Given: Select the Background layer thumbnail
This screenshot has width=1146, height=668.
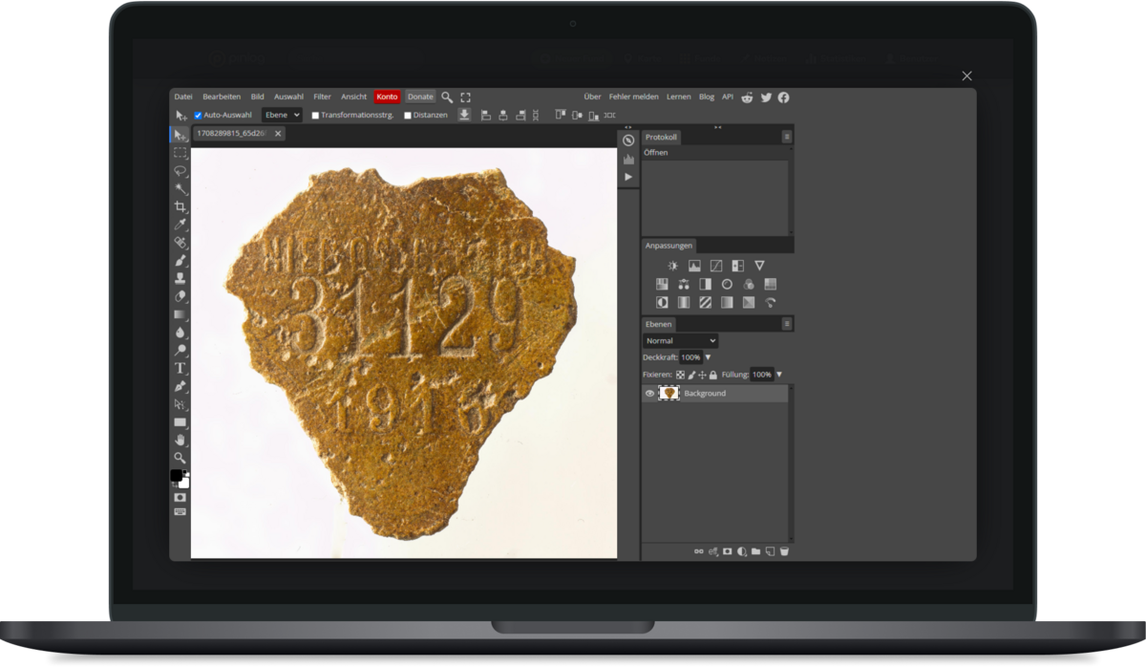Looking at the screenshot, I should tap(669, 394).
